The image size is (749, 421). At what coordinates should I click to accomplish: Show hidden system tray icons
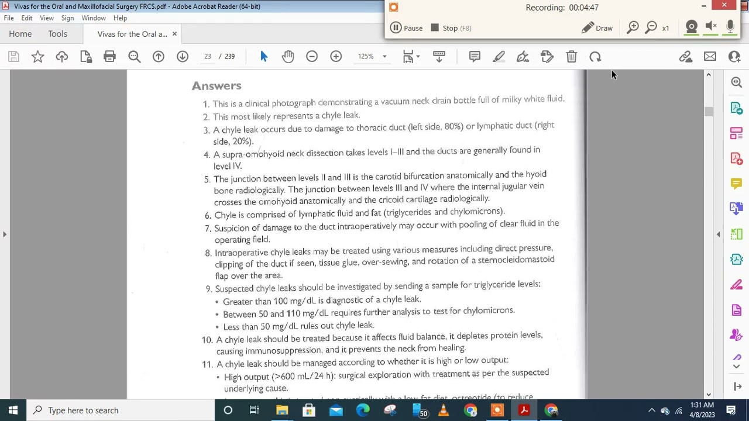651,410
